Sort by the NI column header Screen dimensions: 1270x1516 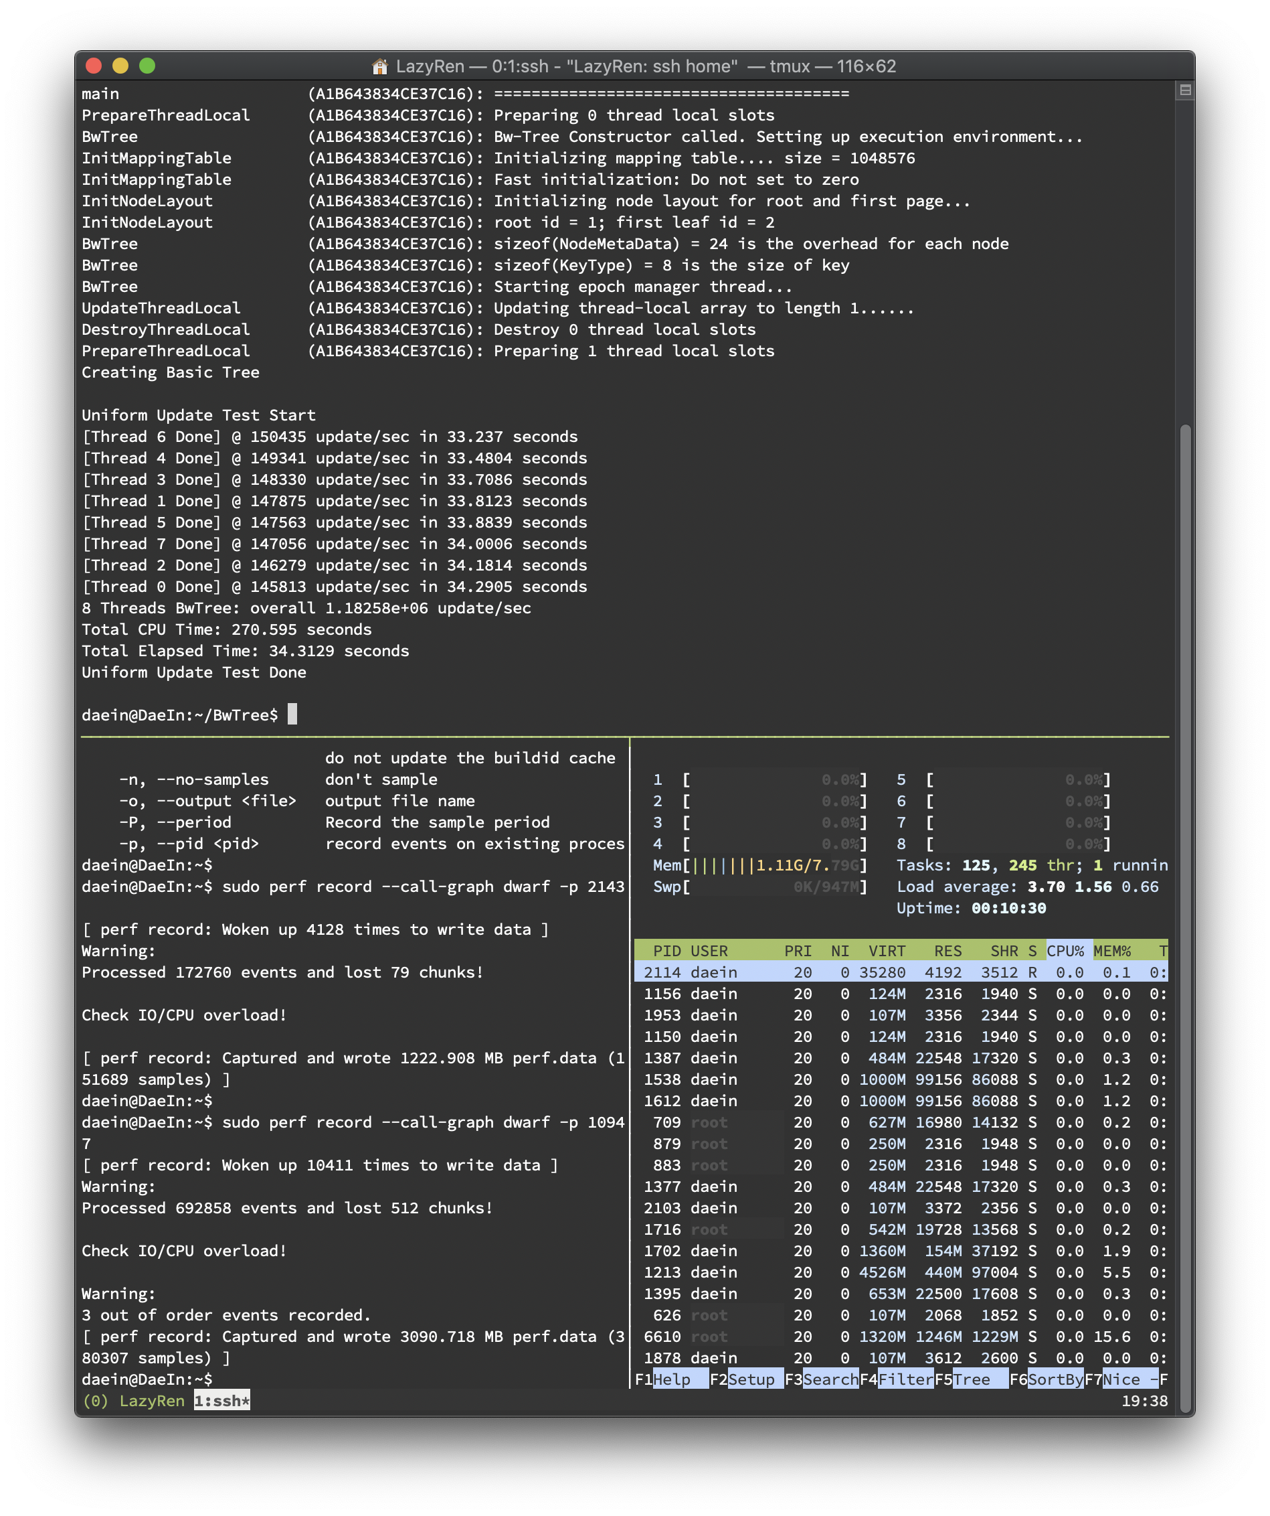840,951
